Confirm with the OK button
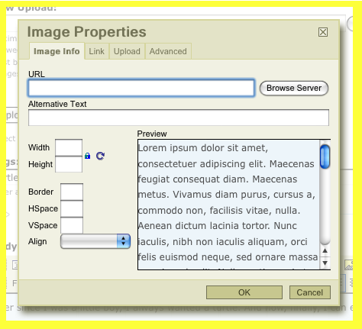 pyautogui.click(x=244, y=292)
